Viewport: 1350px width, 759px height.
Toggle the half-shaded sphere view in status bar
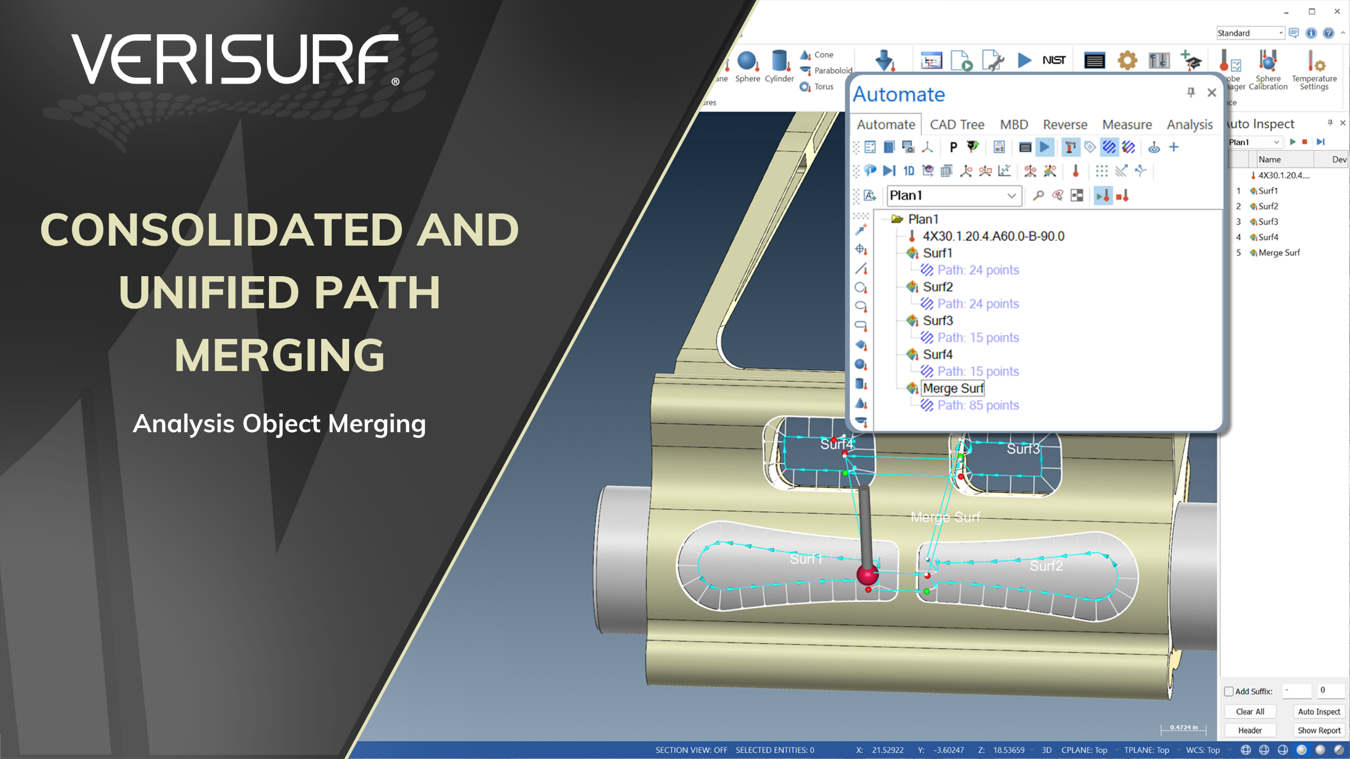(1339, 750)
